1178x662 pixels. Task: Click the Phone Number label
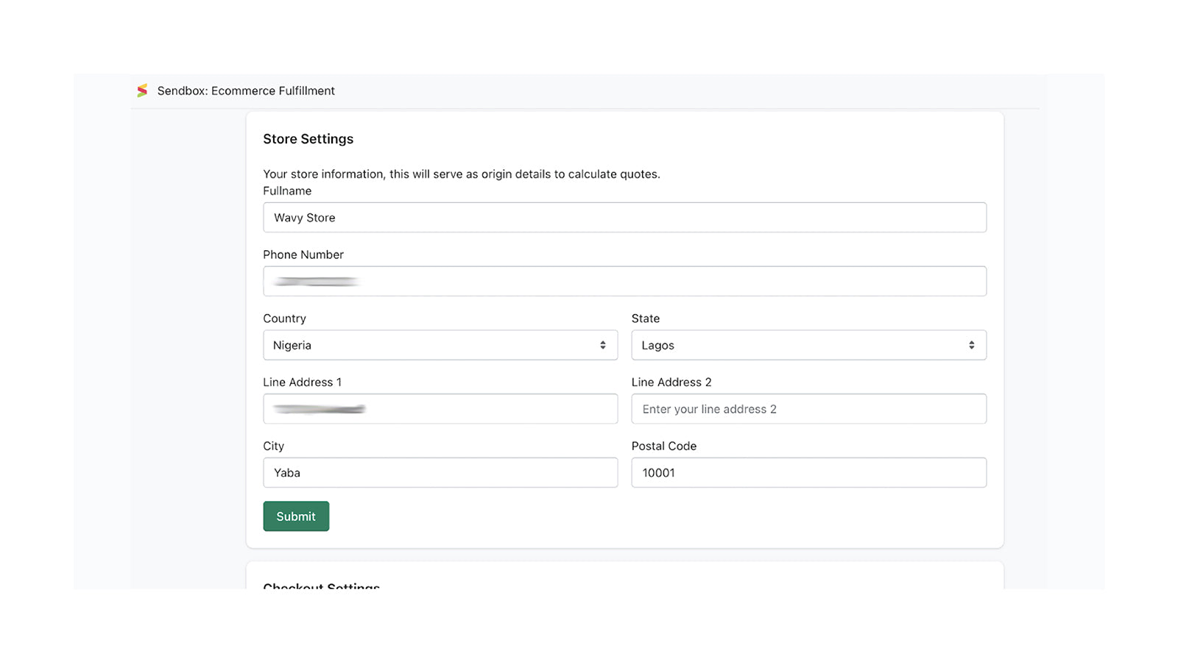[x=303, y=255]
